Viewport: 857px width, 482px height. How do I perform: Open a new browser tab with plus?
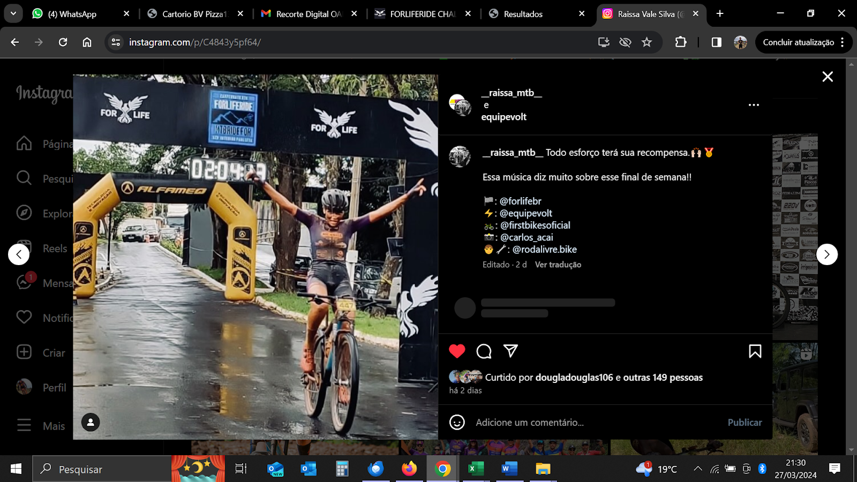click(720, 14)
